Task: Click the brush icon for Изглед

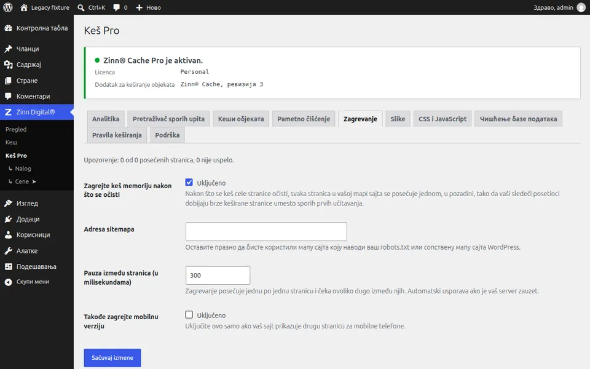Action: [x=8, y=204]
